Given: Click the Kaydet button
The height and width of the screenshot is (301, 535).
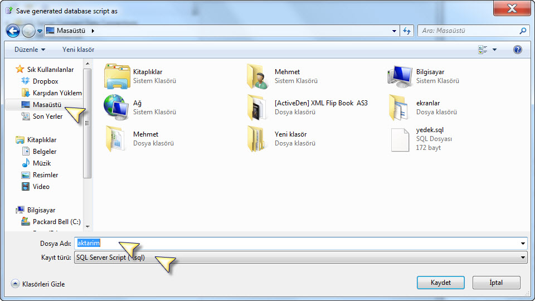Looking at the screenshot, I should point(440,283).
